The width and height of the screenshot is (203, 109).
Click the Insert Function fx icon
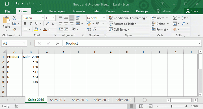pyautogui.click(x=57, y=43)
